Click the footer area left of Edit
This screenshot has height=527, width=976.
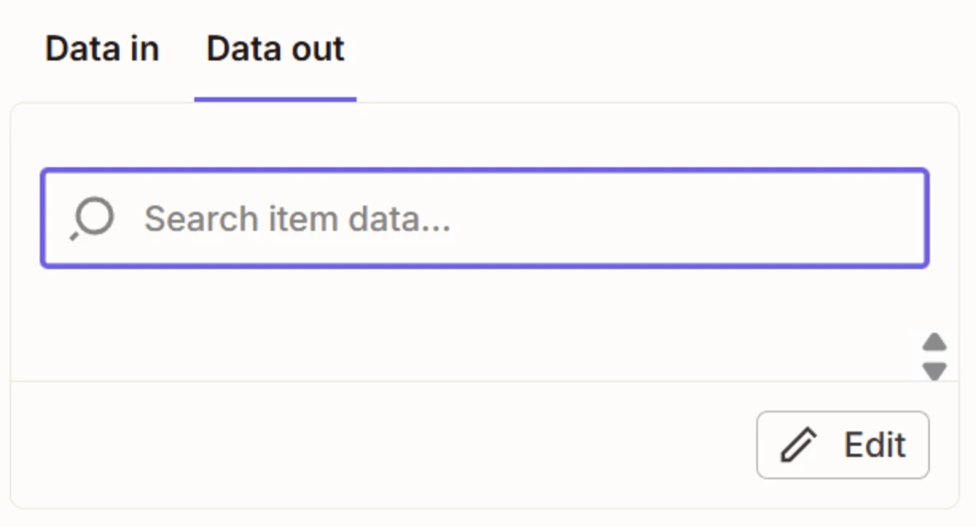click(x=382, y=445)
